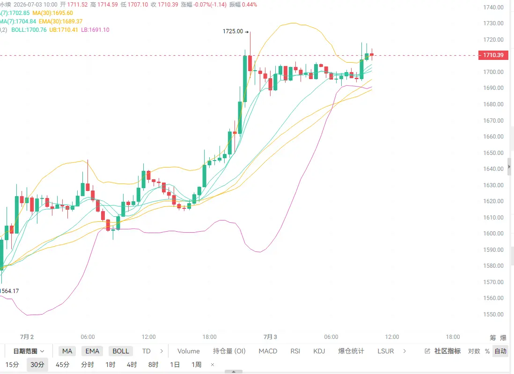Click the 开 1711.52 header value
Viewport: 514px width, 374px height.
[74, 5]
